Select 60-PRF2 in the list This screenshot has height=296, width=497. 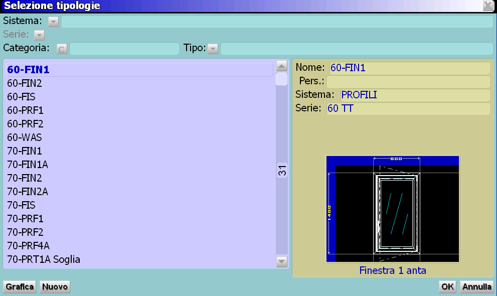click(x=139, y=124)
